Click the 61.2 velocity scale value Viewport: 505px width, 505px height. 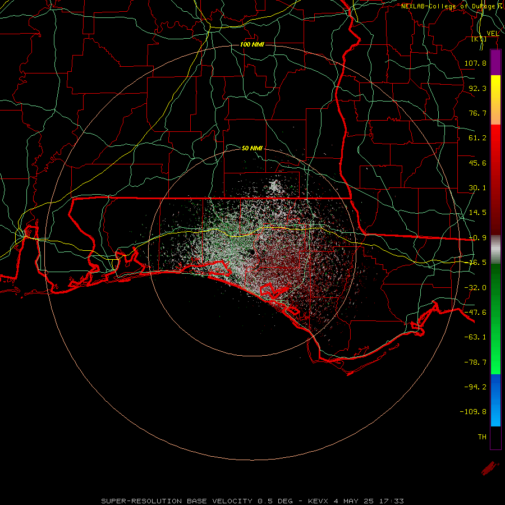pos(478,138)
